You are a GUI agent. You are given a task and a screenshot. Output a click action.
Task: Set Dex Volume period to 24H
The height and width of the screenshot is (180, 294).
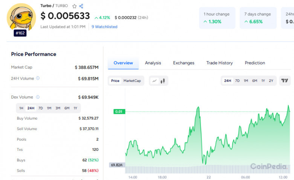(x=31, y=108)
